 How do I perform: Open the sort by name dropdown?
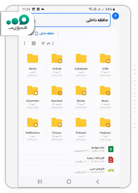(48, 43)
